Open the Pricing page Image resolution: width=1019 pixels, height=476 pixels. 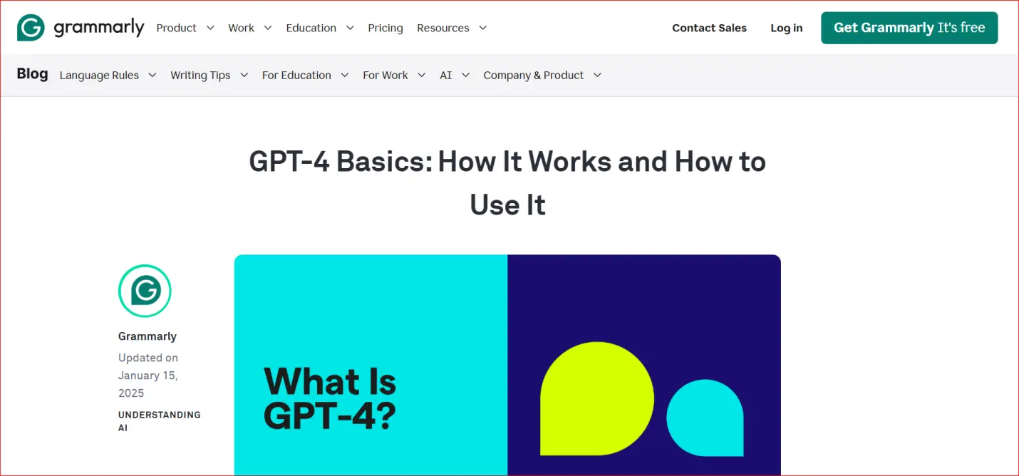[385, 28]
